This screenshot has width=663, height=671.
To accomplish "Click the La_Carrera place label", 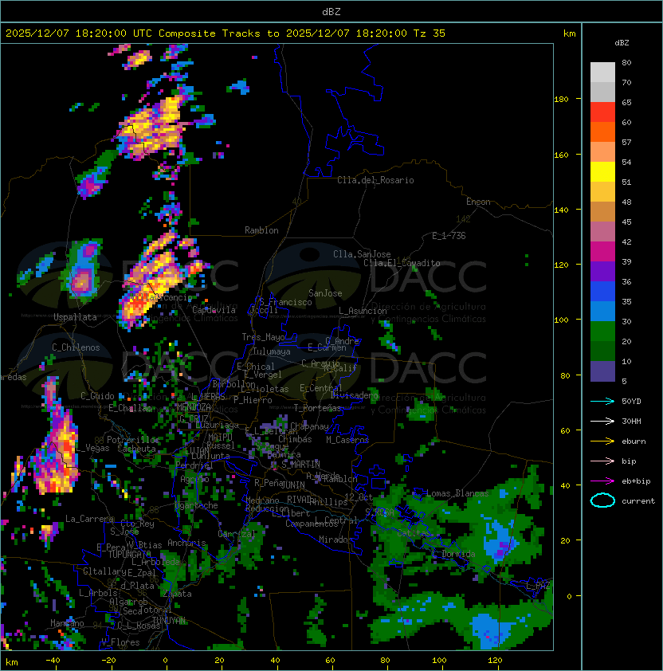I will click(x=90, y=519).
